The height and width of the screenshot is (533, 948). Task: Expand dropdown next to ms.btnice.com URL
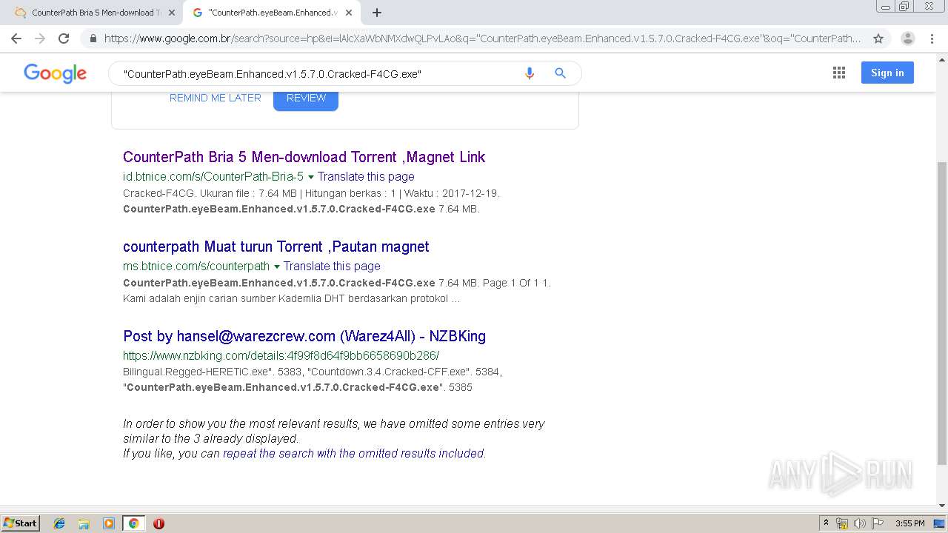click(277, 266)
